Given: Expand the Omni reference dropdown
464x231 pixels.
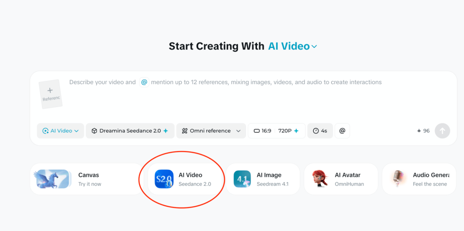Looking at the screenshot, I should (x=211, y=131).
